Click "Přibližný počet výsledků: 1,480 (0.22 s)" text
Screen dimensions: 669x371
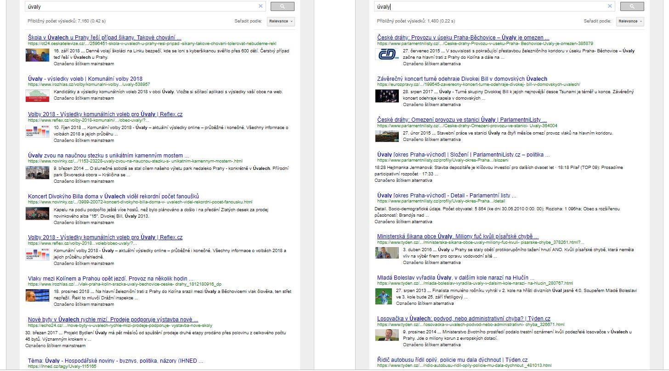click(x=416, y=21)
